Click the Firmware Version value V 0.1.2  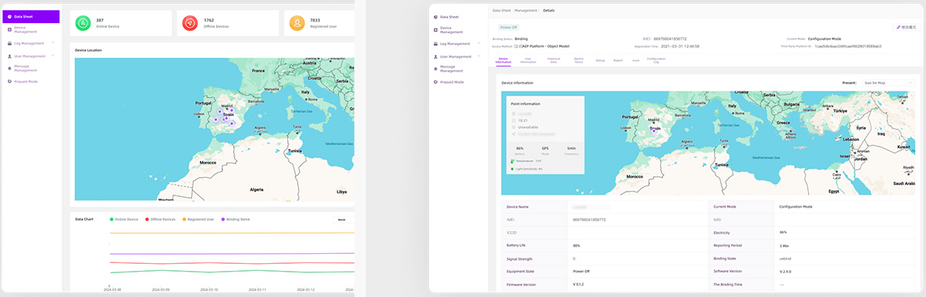point(579,284)
